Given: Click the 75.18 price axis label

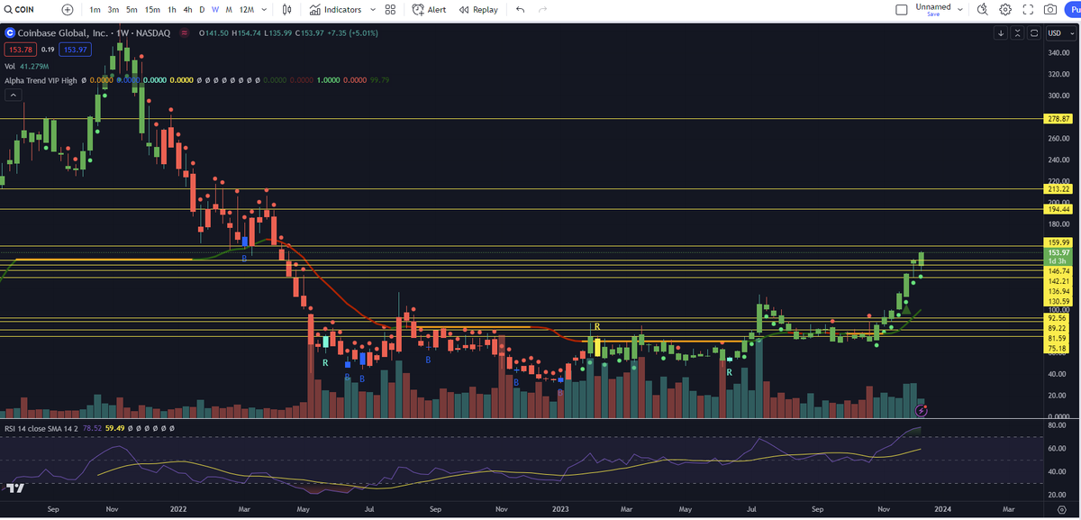Looking at the screenshot, I should (1058, 348).
